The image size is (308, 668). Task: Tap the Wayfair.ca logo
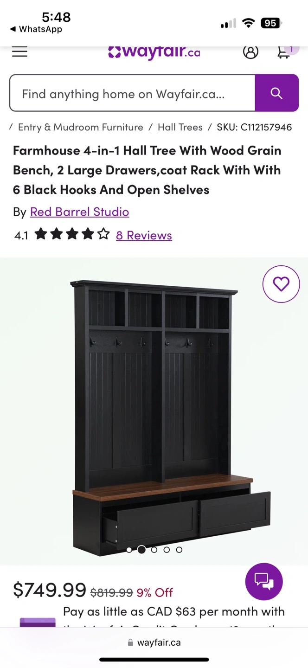(154, 52)
